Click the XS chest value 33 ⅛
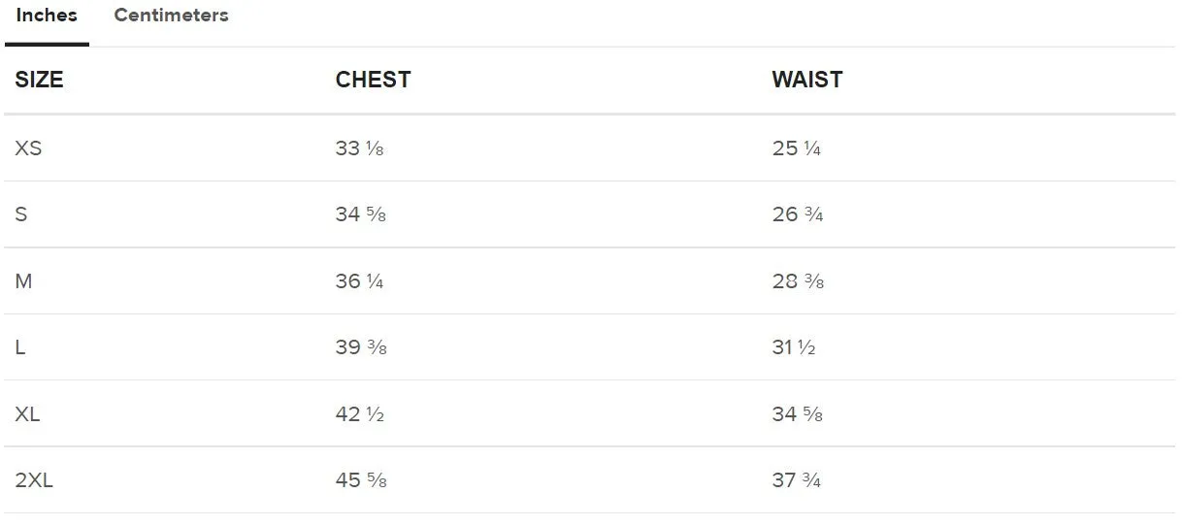The width and height of the screenshot is (1183, 526). click(360, 148)
